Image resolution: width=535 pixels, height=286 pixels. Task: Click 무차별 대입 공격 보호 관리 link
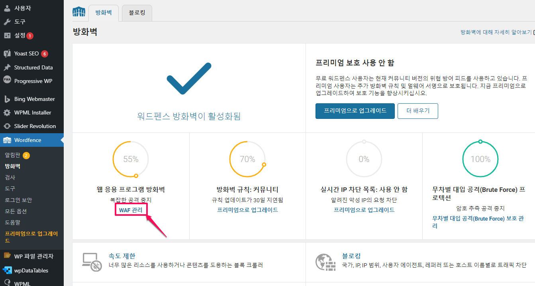[478, 222]
